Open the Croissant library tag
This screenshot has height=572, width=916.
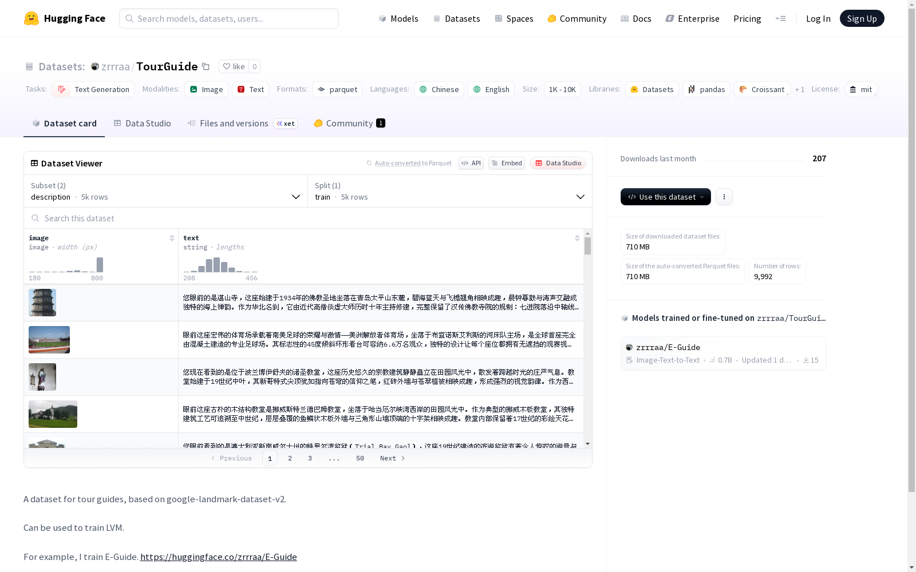(x=762, y=89)
